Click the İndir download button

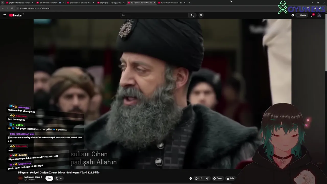230,178
